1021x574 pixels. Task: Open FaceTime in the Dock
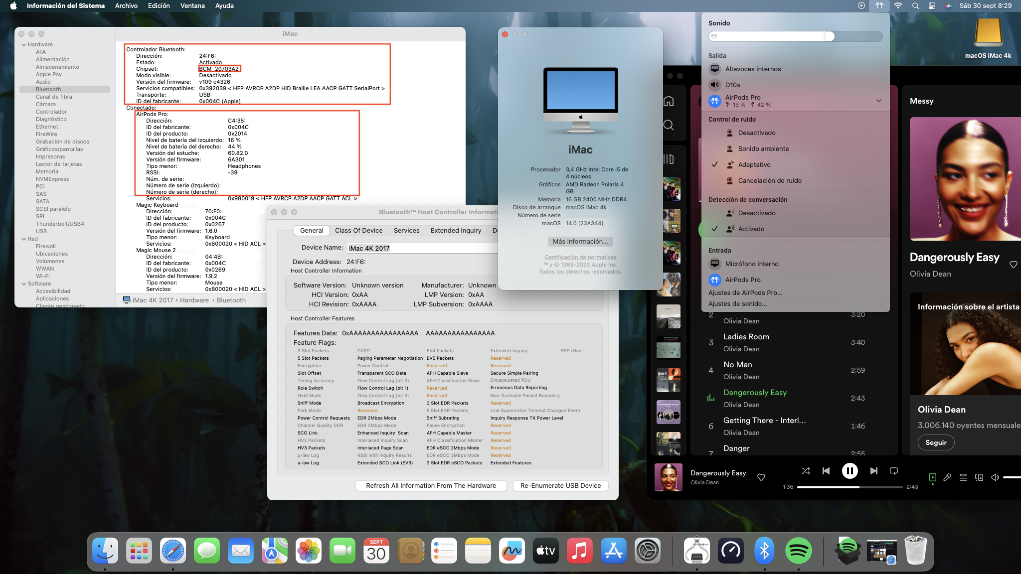tap(342, 551)
